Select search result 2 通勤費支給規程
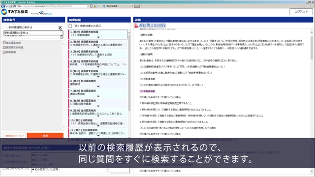Image resolution: width=315 pixels, height=177 pixels. (x=98, y=44)
